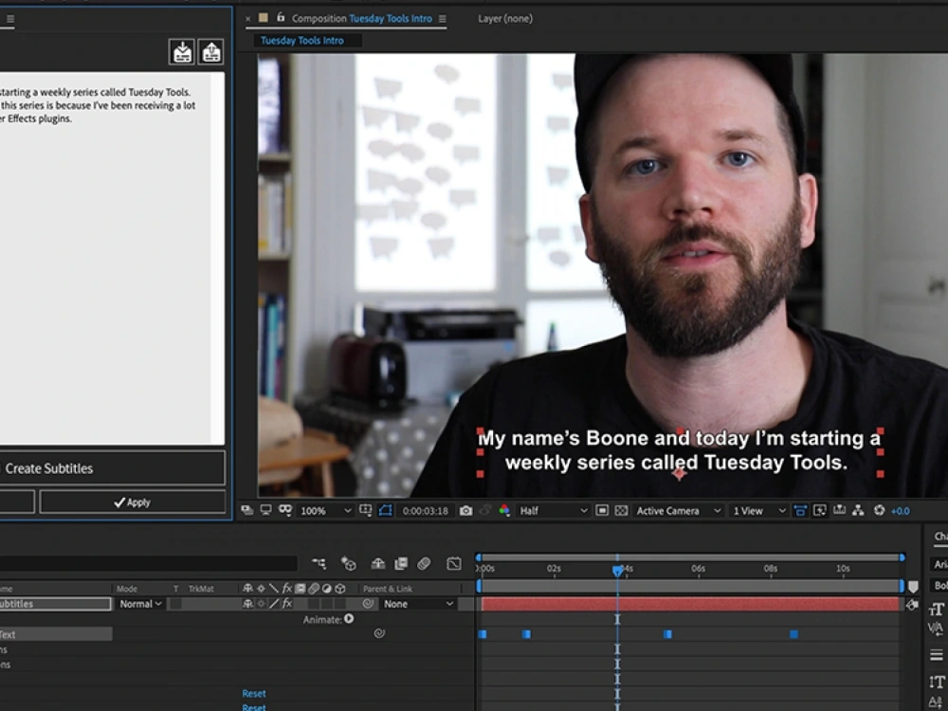Enable Frame Blending for the composition
Viewport: 948px width, 711px height.
click(401, 563)
